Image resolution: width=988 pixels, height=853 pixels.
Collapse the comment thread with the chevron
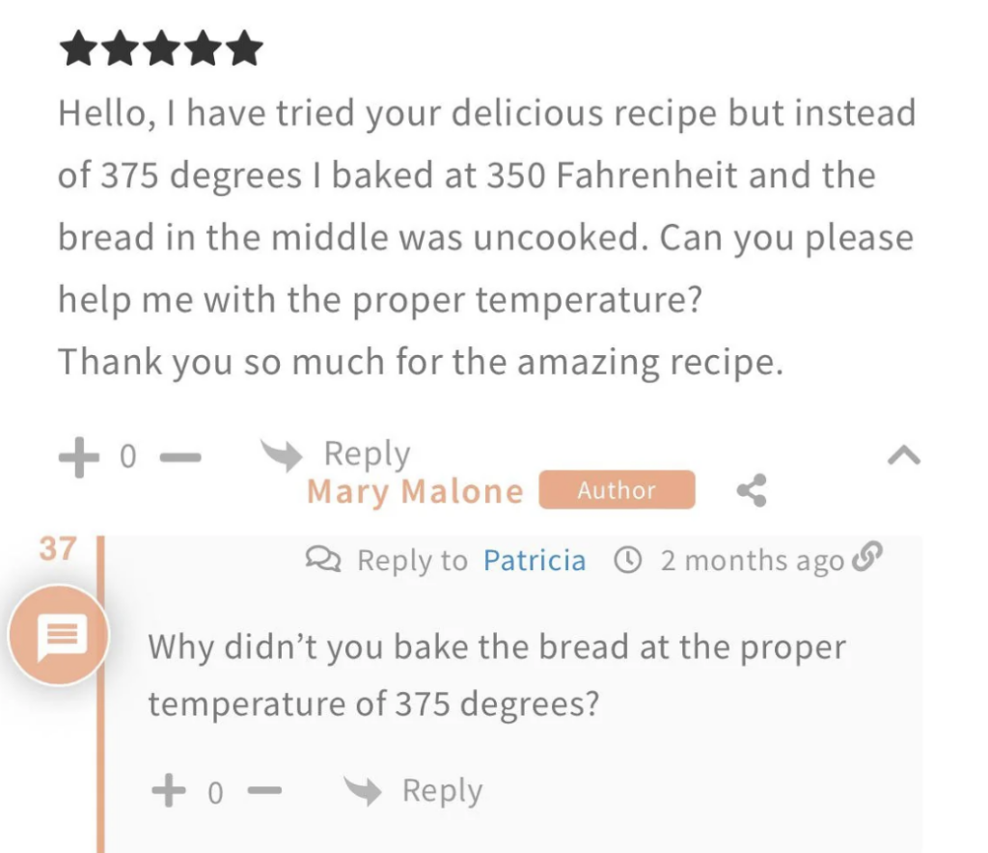tap(904, 455)
